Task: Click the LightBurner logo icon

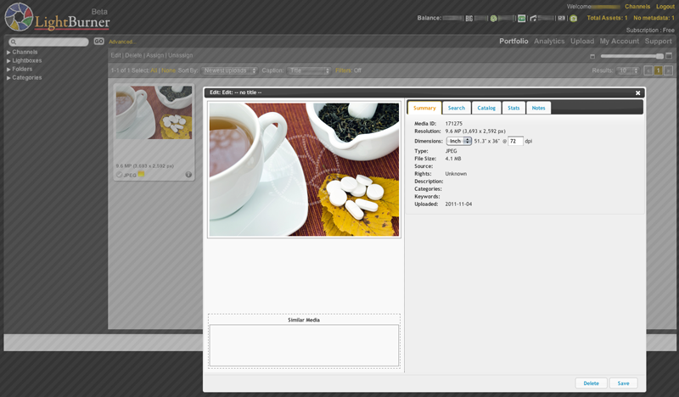Action: [x=19, y=17]
